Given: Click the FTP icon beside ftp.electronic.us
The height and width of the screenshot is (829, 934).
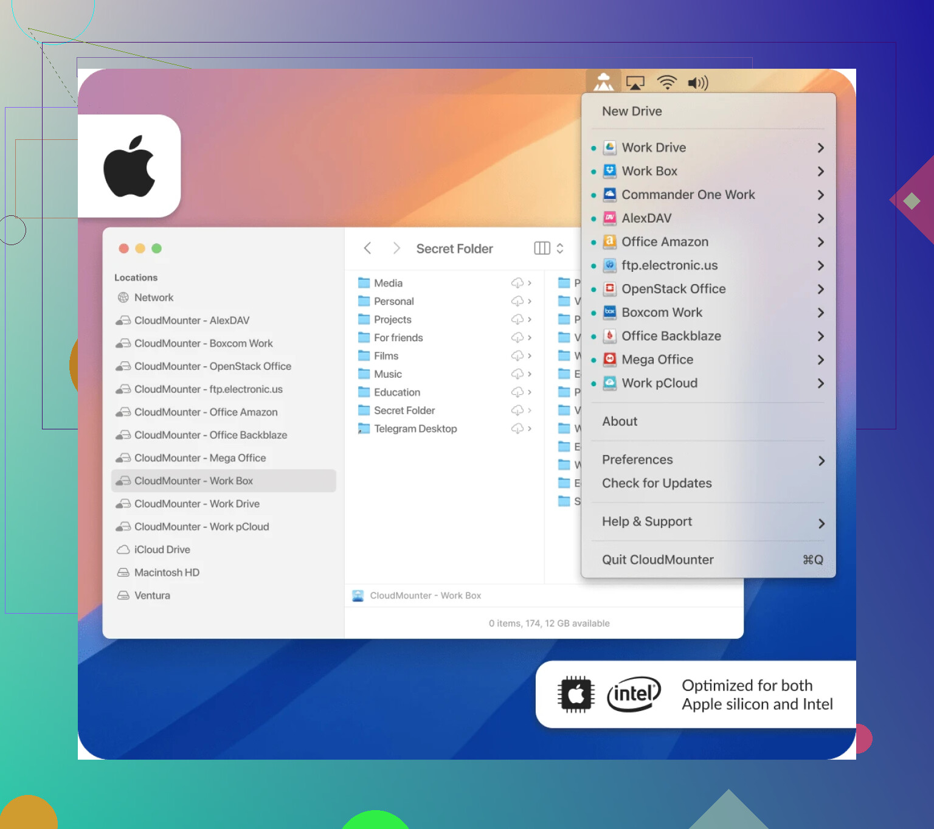Looking at the screenshot, I should tap(610, 265).
